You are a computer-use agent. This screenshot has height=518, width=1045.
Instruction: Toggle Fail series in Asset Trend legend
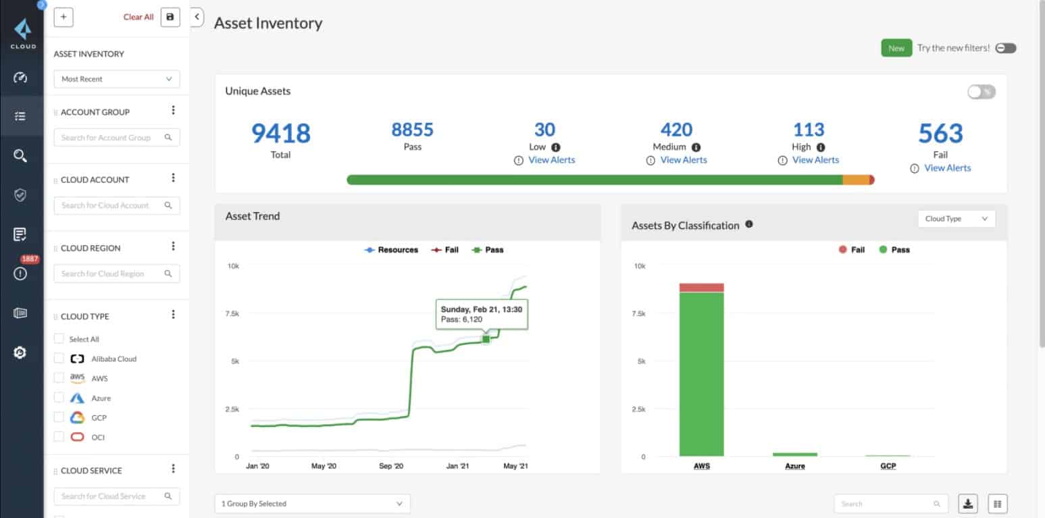pos(445,250)
